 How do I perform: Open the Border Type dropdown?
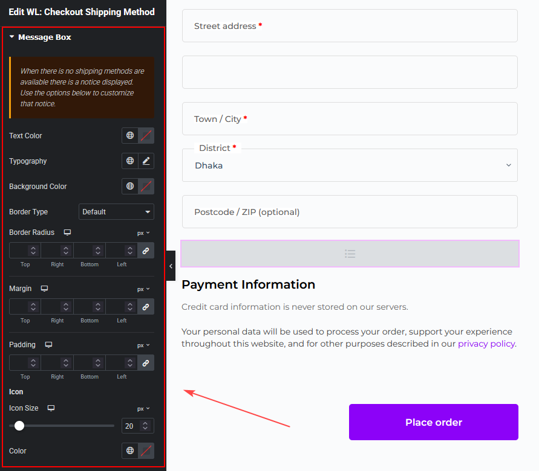pyautogui.click(x=116, y=212)
